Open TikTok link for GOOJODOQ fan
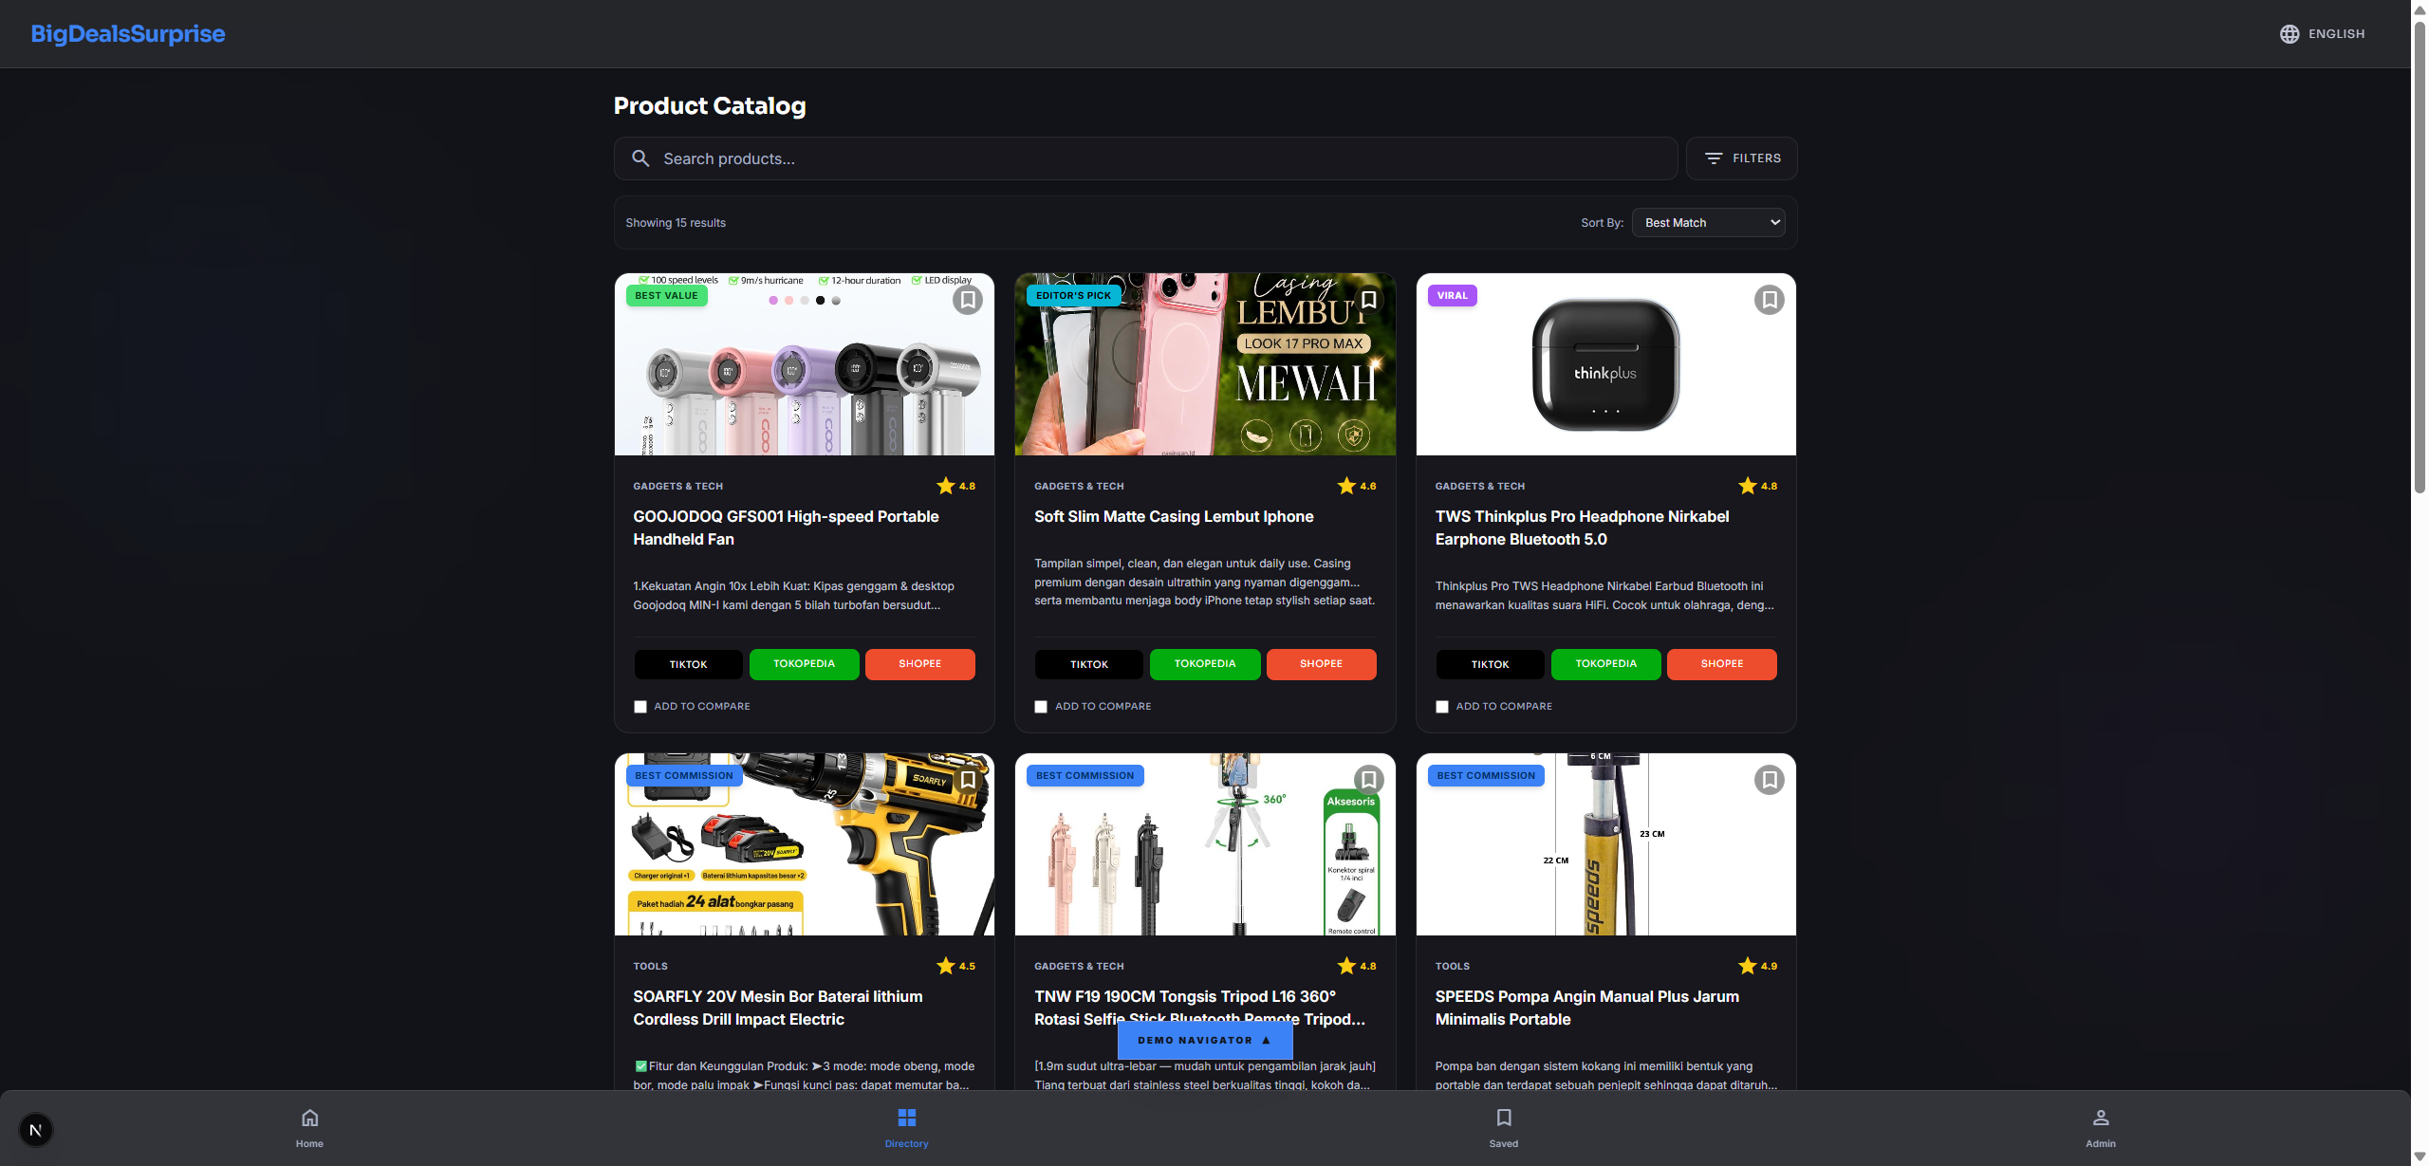 (x=688, y=664)
